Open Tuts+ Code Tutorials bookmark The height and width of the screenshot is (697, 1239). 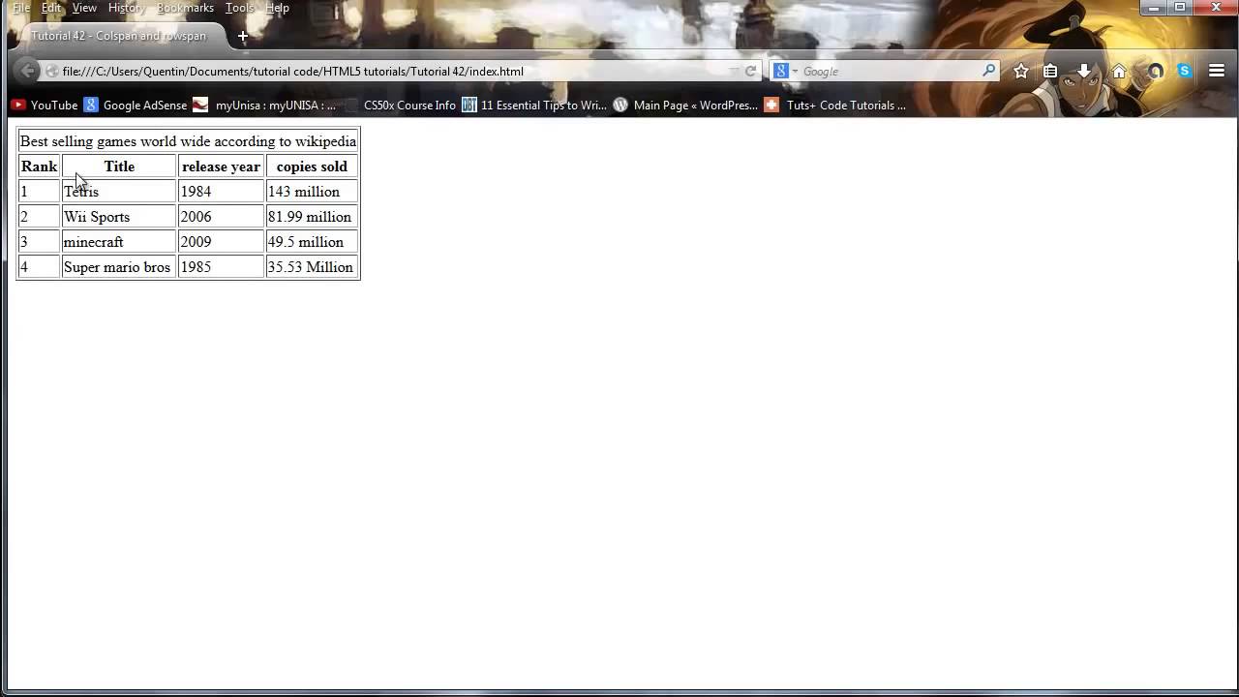(x=835, y=105)
